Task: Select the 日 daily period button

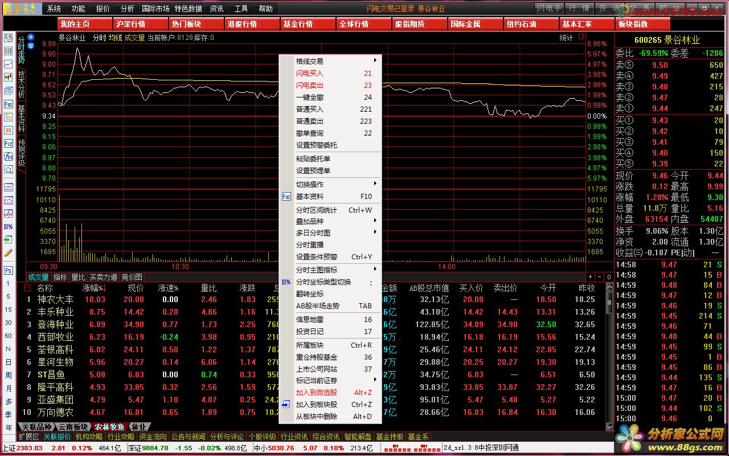Action: click(9, 362)
